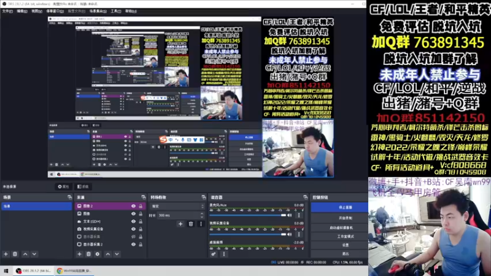Toggle visibility eye of 图像 2 source
The width and height of the screenshot is (491, 276).
click(133, 206)
